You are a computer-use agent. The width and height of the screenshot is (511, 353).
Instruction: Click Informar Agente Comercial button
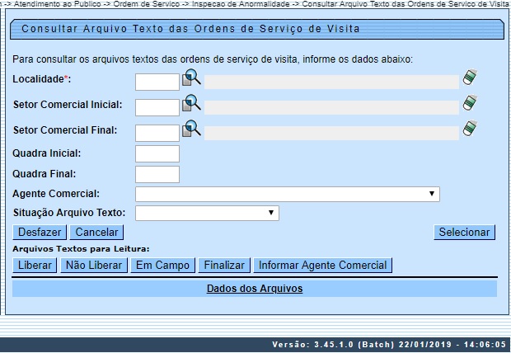pos(322,265)
